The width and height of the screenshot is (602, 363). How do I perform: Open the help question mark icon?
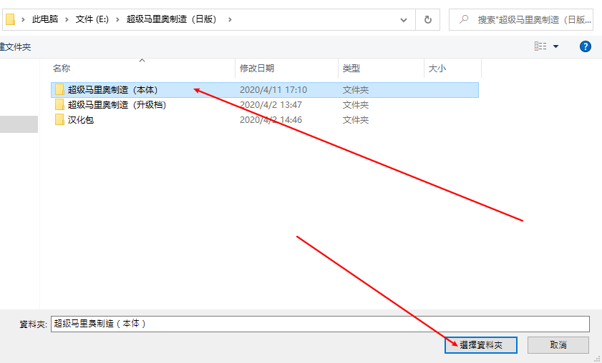coord(585,46)
